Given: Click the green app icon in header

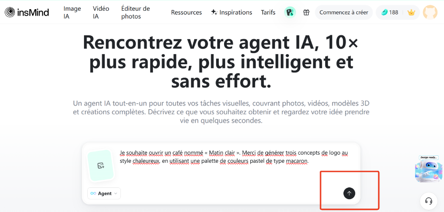Looking at the screenshot, I should point(290,12).
